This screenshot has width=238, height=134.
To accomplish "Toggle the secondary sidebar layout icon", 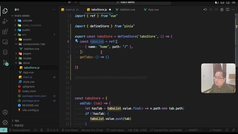I will click(228, 2).
